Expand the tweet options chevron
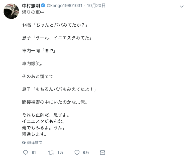Screen dimensions: 188x158 [182, 7]
